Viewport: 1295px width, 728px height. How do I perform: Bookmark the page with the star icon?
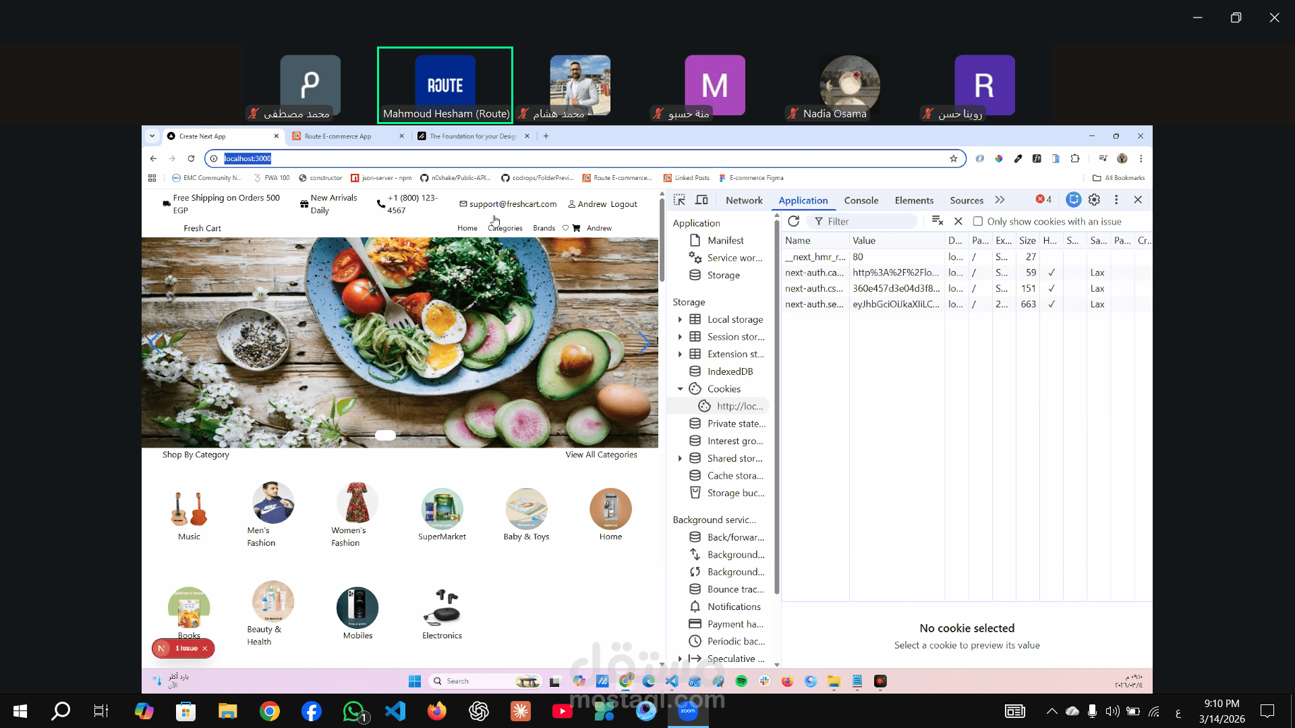953,159
